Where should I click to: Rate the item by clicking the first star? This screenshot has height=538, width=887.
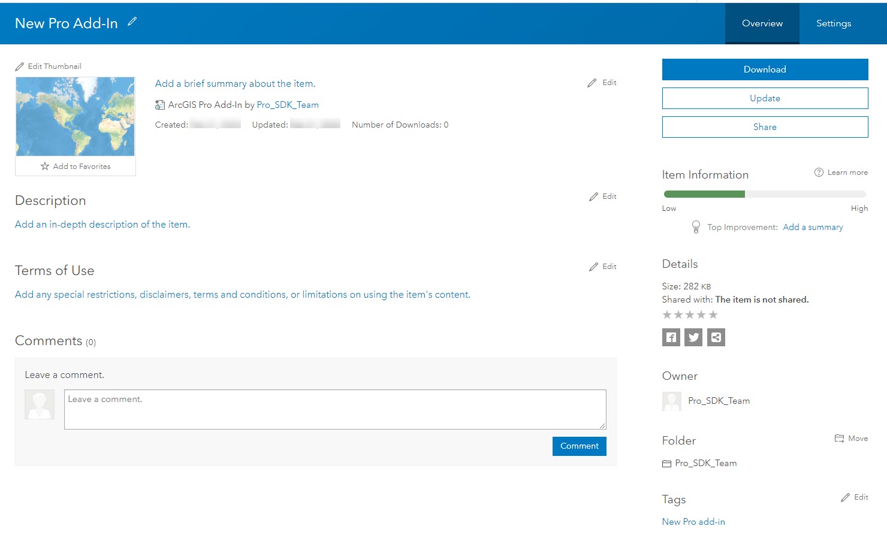point(667,314)
